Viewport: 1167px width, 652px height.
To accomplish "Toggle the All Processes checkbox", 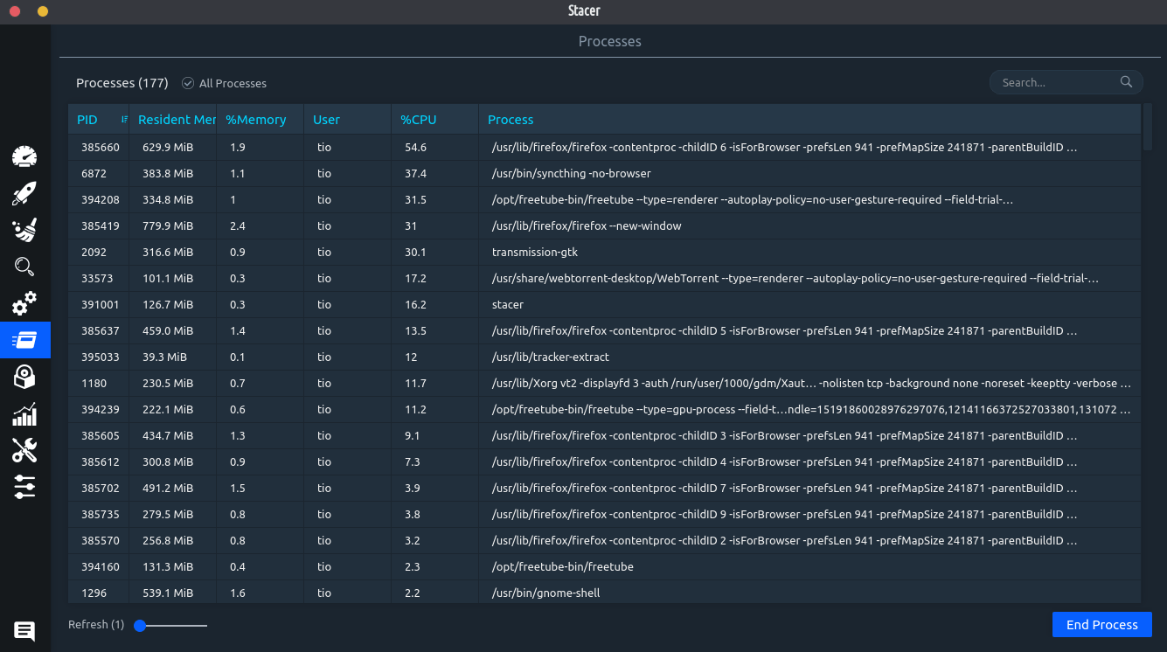I will 188,83.
